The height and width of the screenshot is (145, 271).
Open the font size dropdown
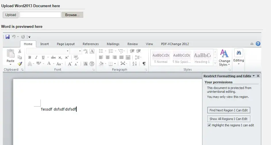80,51
